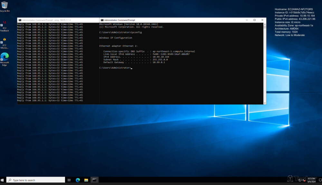322x185 pixels.
Task: Select Command Prompt taskbar icon
Action: [95, 180]
